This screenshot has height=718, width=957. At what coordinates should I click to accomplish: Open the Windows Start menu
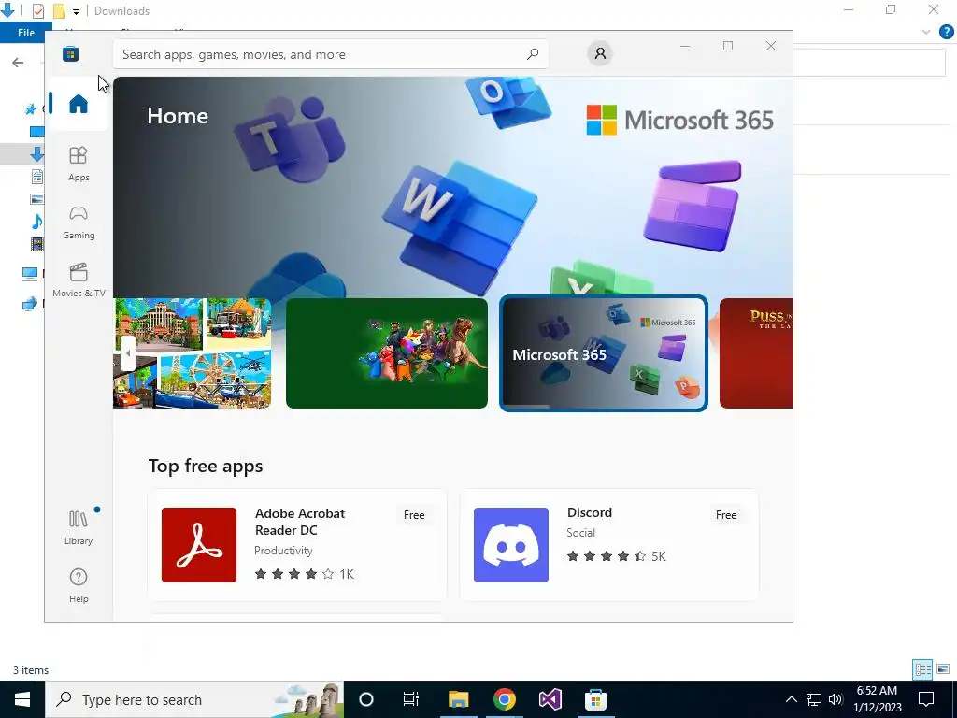click(x=22, y=699)
